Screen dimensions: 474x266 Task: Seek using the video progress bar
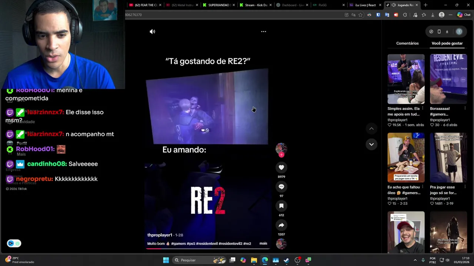pyautogui.click(x=208, y=248)
